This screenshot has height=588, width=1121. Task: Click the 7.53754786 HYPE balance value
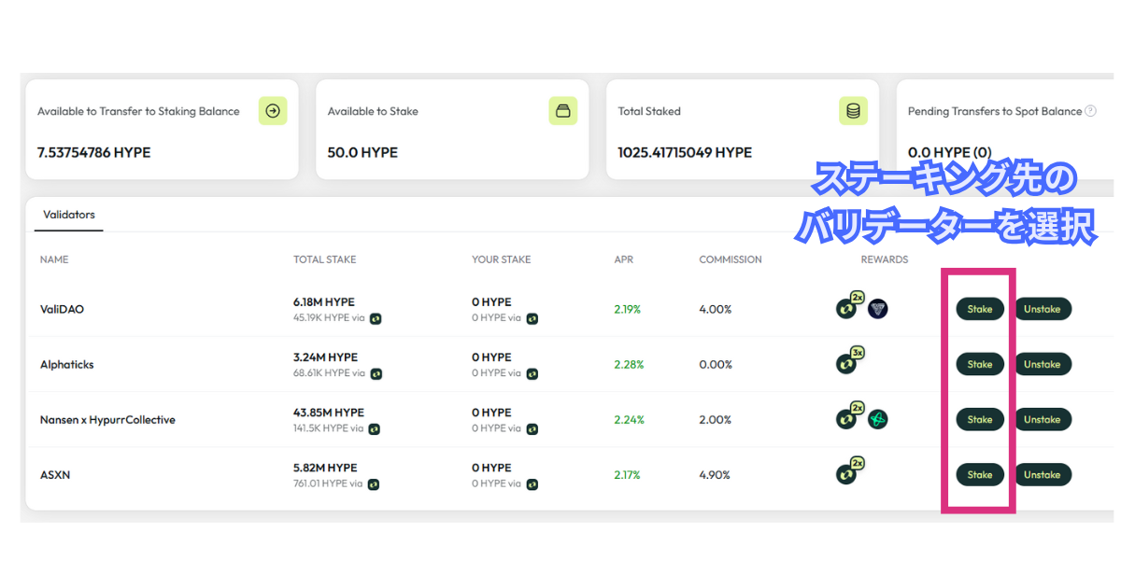click(x=93, y=152)
